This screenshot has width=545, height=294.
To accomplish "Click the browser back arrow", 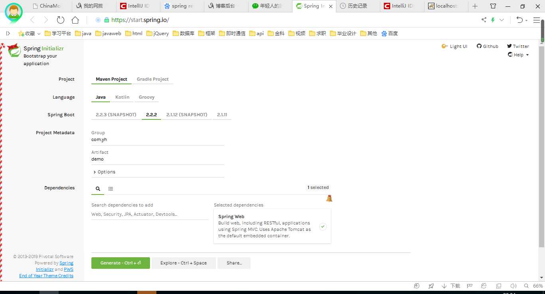I will coord(32,20).
